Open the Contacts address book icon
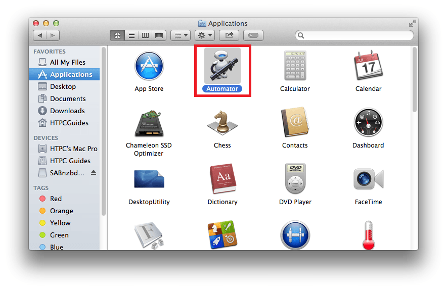The width and height of the screenshot is (447, 290). (x=295, y=122)
